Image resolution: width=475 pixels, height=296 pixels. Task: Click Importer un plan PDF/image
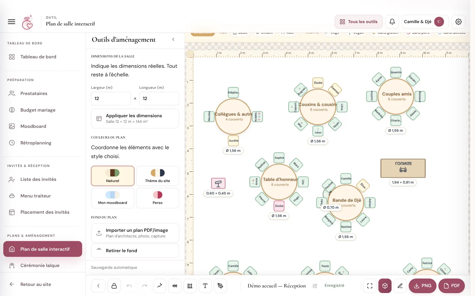(x=135, y=233)
